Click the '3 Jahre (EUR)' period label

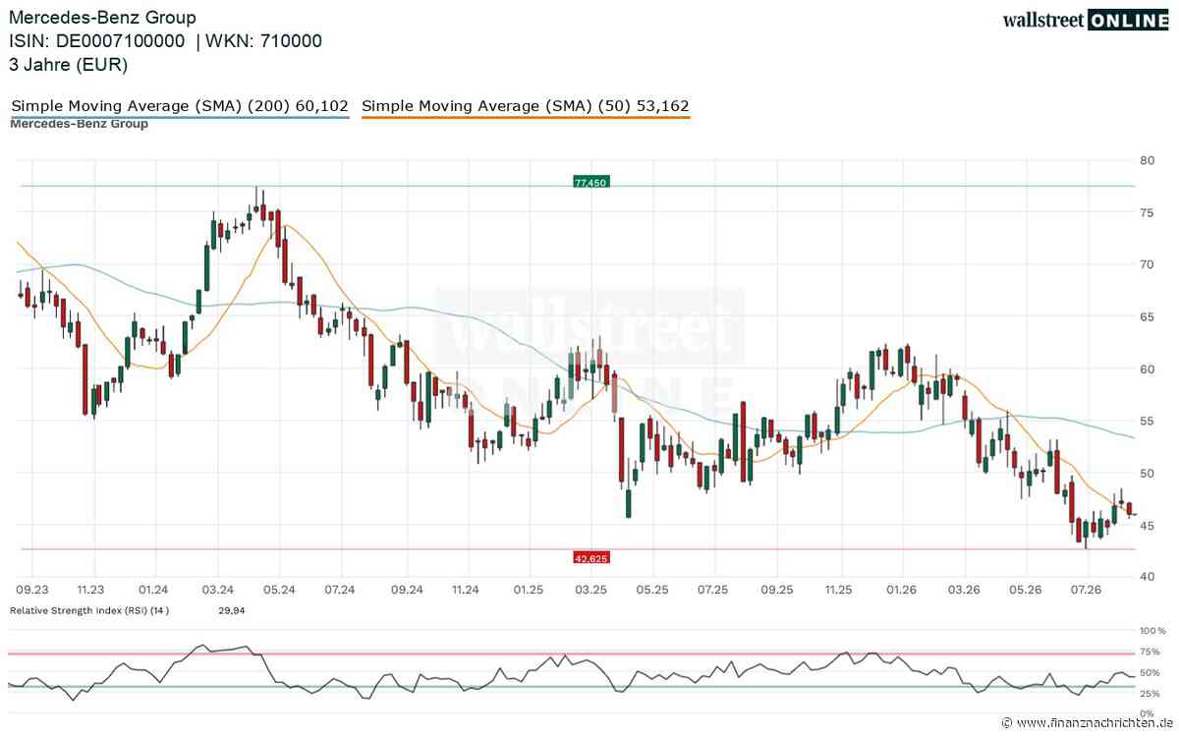click(69, 65)
